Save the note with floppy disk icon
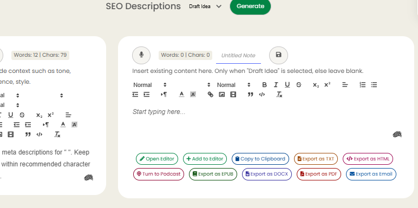The width and height of the screenshot is (418, 208). pyautogui.click(x=278, y=55)
